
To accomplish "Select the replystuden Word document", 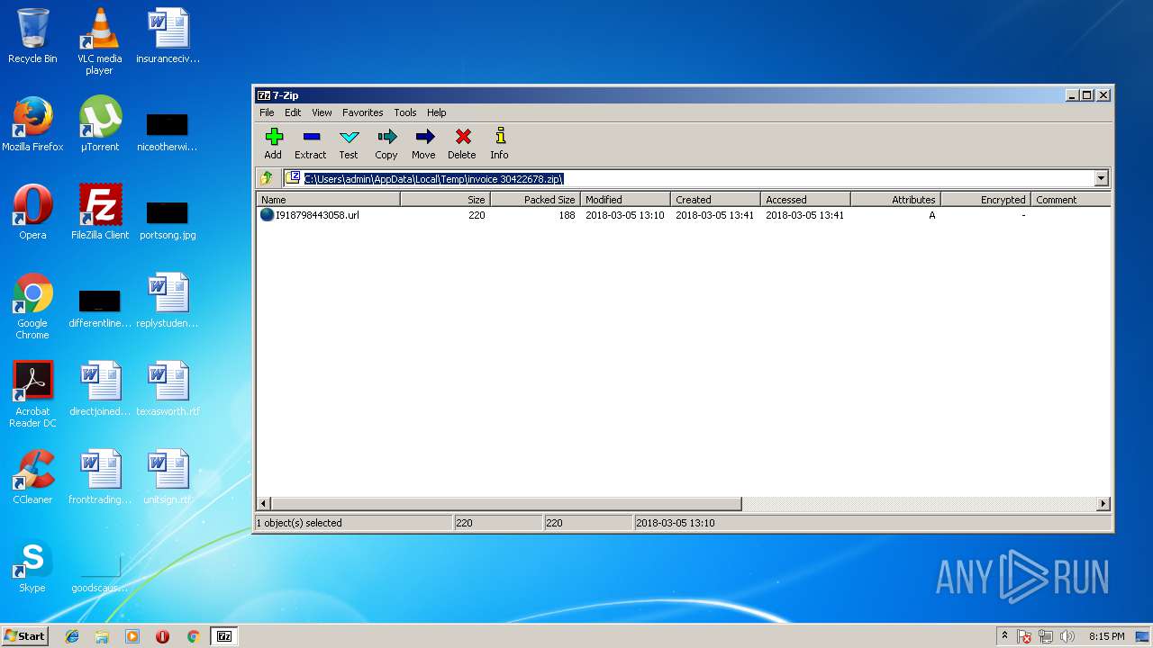I will click(x=168, y=301).
